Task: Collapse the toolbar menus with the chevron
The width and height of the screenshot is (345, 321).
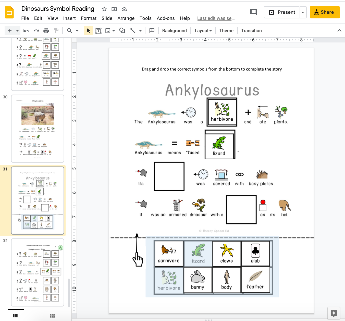Action: pos(339,31)
